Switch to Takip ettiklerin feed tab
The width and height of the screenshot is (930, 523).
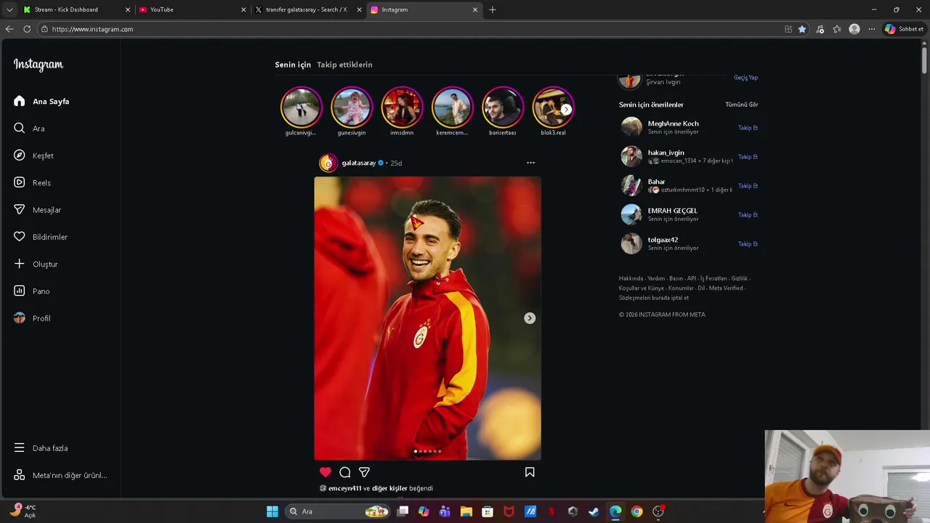tap(344, 65)
